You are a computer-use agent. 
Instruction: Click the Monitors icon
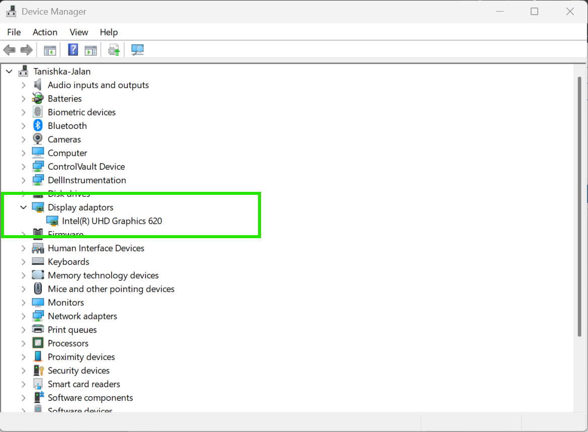click(x=38, y=302)
